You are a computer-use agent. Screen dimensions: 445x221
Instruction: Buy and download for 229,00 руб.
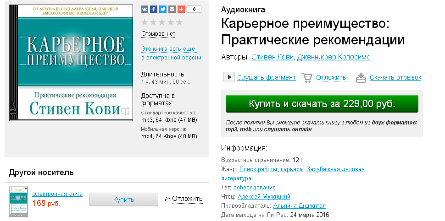pos(322,103)
